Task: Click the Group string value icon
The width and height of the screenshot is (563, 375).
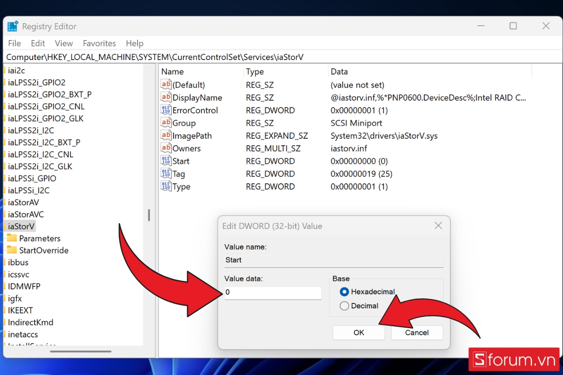Action: coord(166,123)
